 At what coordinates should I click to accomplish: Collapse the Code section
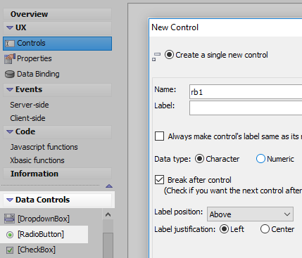pos(10,131)
